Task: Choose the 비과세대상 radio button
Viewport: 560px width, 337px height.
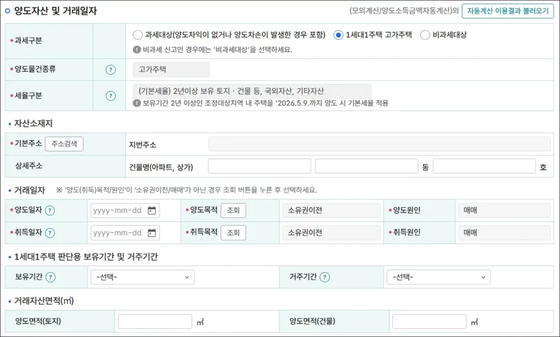Action: coord(425,35)
